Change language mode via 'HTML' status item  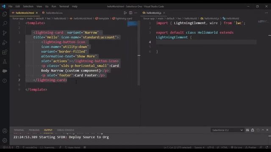click(x=224, y=147)
